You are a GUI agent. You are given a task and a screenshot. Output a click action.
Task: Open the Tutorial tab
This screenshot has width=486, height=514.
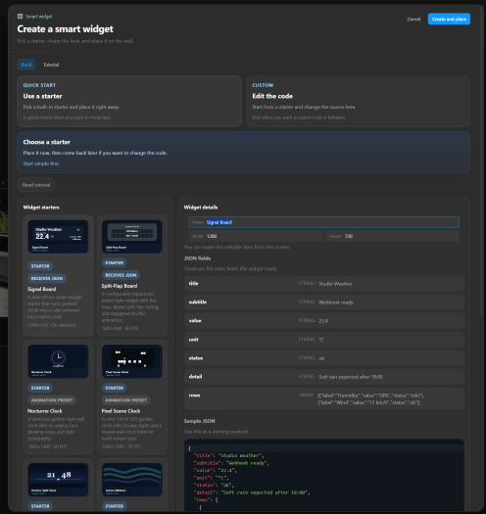pyautogui.click(x=51, y=65)
